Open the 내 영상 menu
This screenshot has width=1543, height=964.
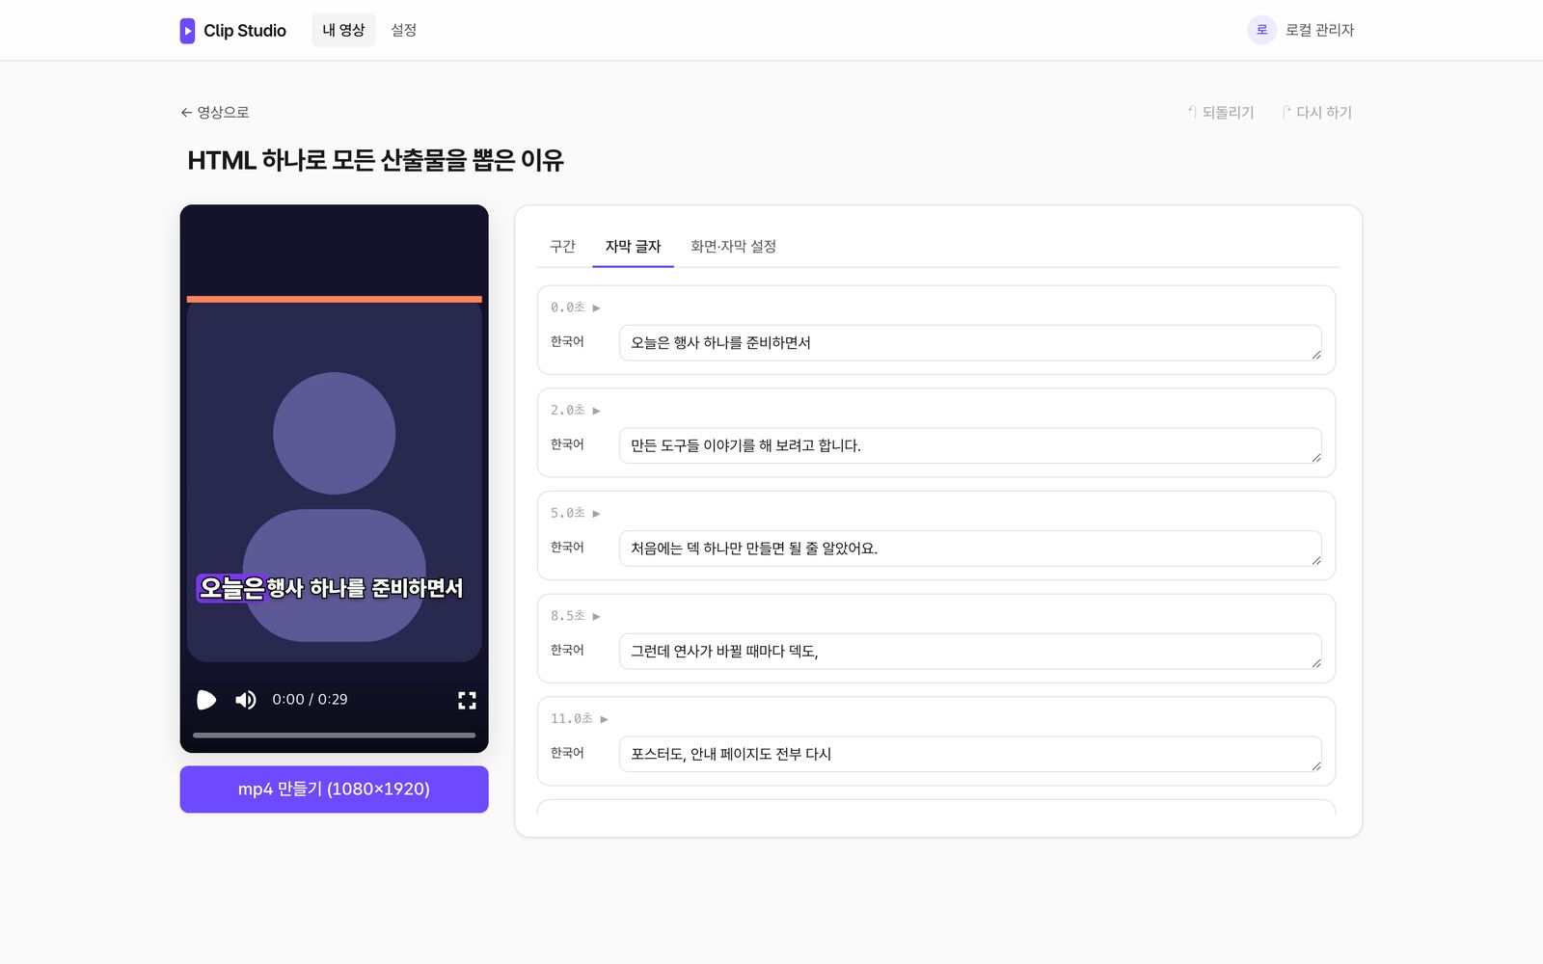click(x=343, y=30)
